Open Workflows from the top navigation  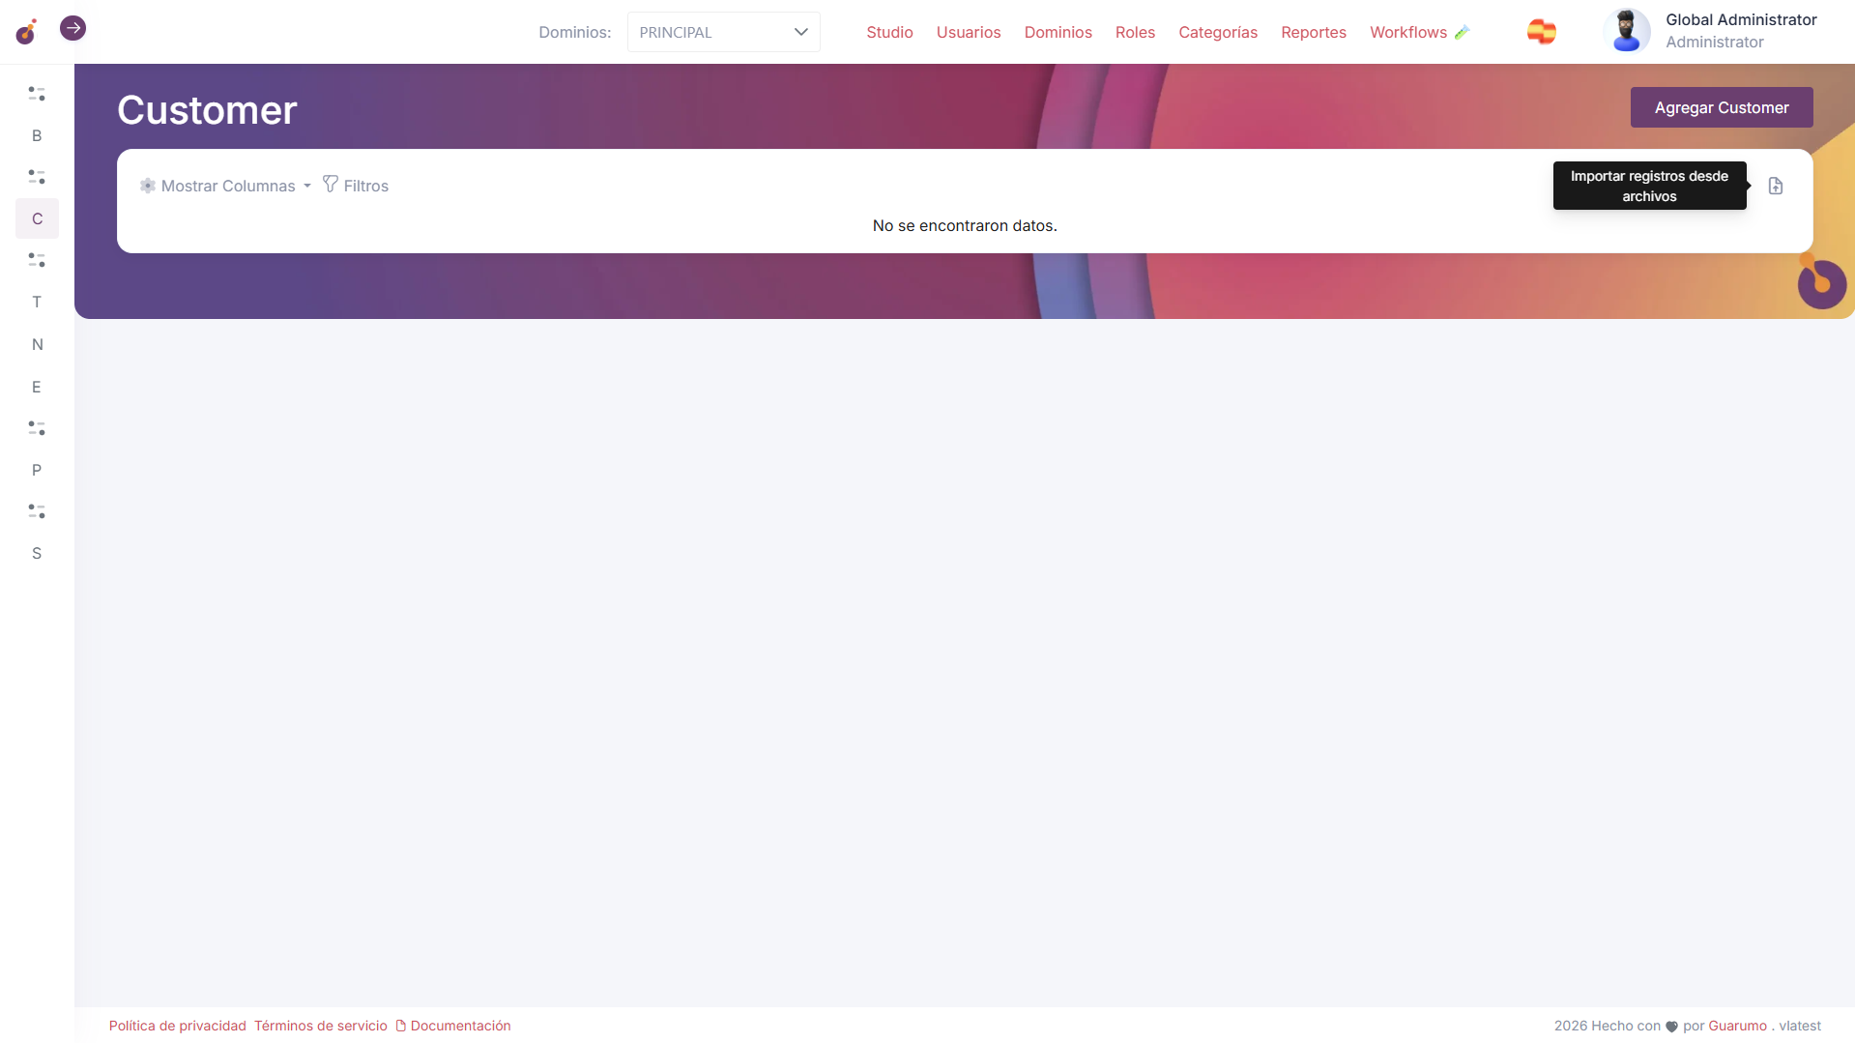point(1407,32)
